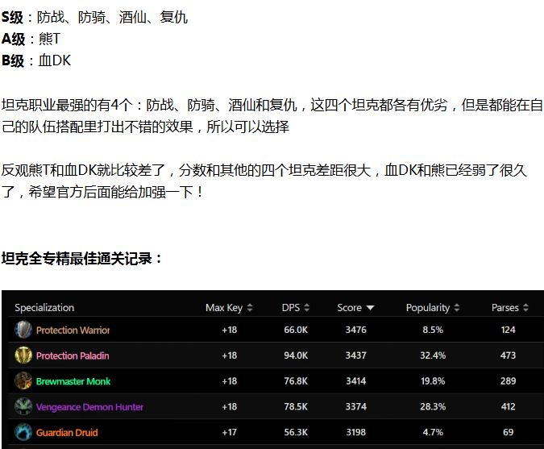Viewport: 544px width, 449px height.
Task: Click the Vengeance Demon Hunter spec icon
Action: pos(23,407)
